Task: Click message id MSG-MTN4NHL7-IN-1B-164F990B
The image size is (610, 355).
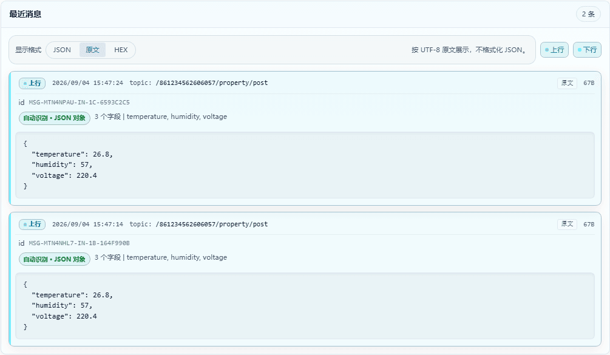Action: tap(80, 243)
